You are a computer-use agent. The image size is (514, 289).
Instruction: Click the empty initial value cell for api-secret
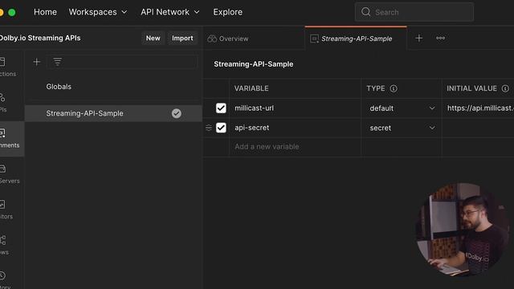click(x=478, y=128)
